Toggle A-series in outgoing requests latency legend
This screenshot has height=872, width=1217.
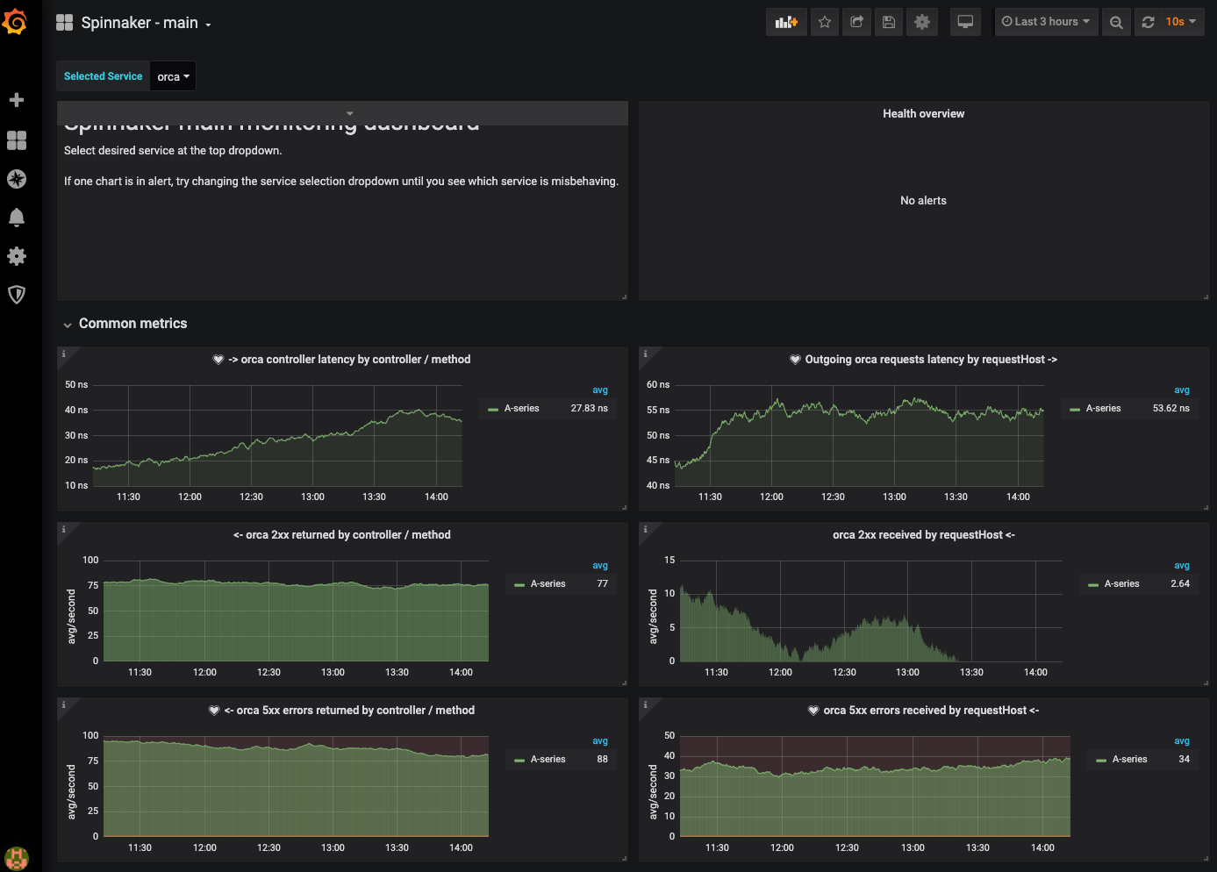click(1103, 409)
